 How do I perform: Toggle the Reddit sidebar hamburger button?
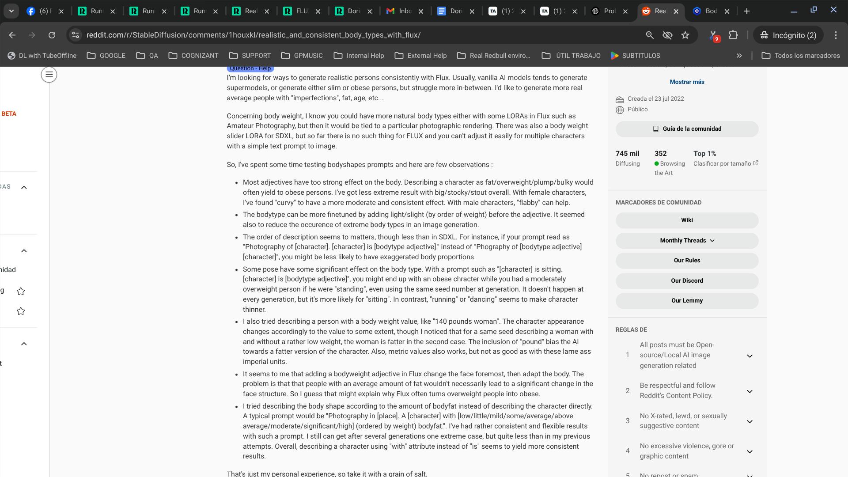[49, 75]
